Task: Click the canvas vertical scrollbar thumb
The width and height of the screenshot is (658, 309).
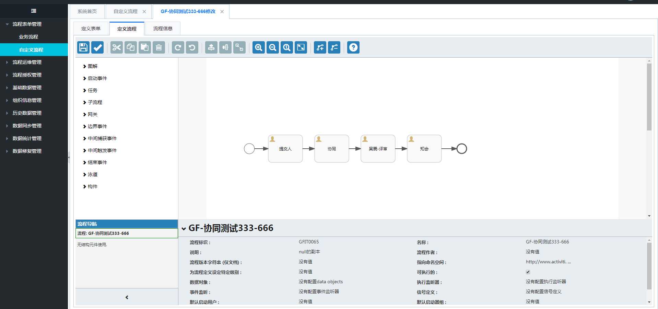Action: (649, 97)
